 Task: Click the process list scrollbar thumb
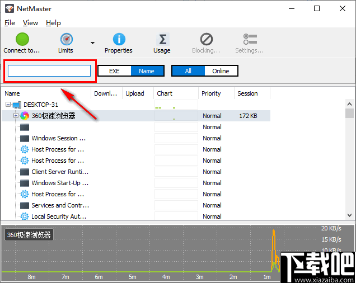pos(350,113)
